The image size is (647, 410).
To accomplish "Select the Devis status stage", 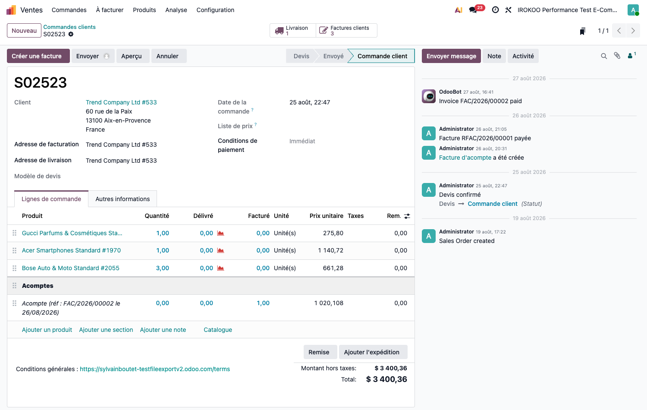I will 302,56.
